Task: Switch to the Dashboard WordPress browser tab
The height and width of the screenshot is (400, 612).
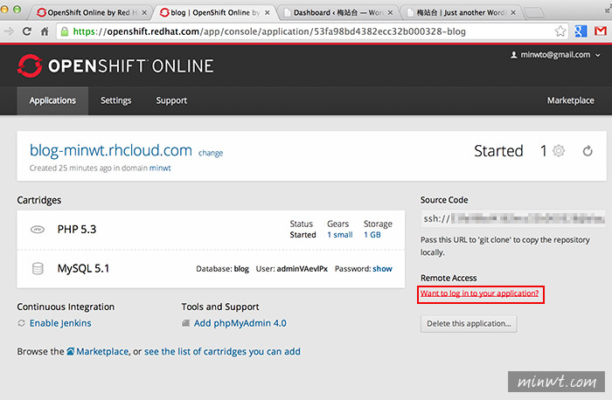Action: point(338,12)
